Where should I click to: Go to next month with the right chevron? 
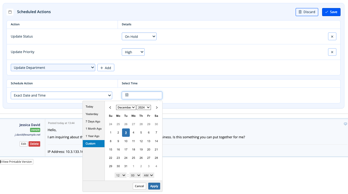click(x=157, y=107)
